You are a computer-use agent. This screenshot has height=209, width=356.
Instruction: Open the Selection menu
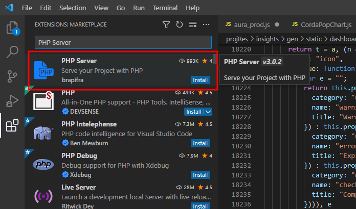[x=73, y=8]
